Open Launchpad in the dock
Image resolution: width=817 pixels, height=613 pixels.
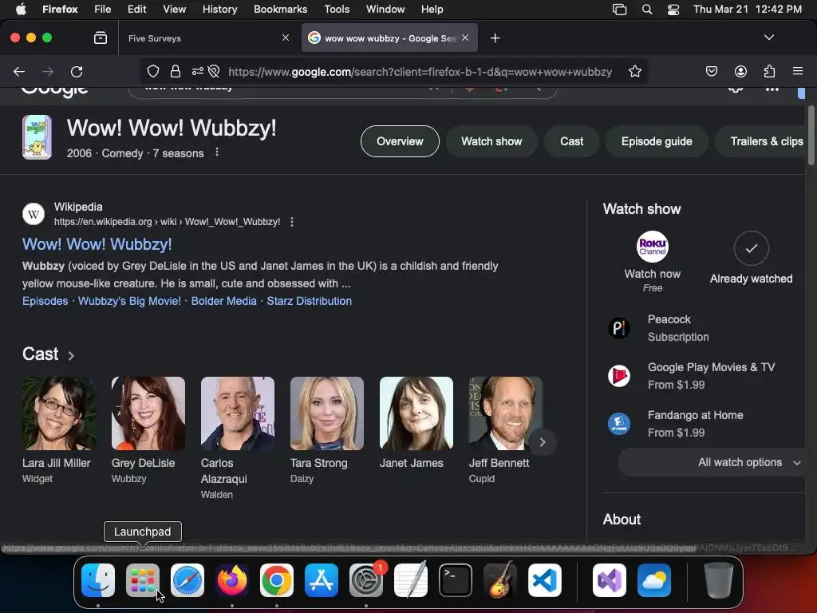[143, 580]
